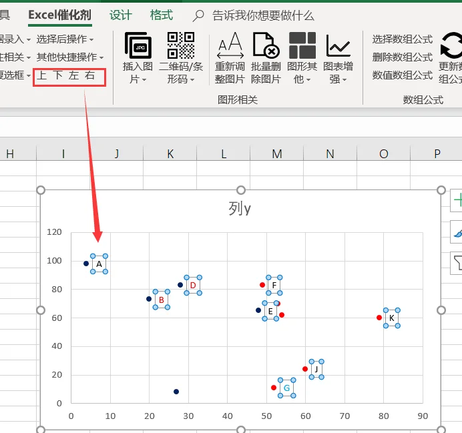Select red data label B
The height and width of the screenshot is (433, 462).
pos(162,300)
